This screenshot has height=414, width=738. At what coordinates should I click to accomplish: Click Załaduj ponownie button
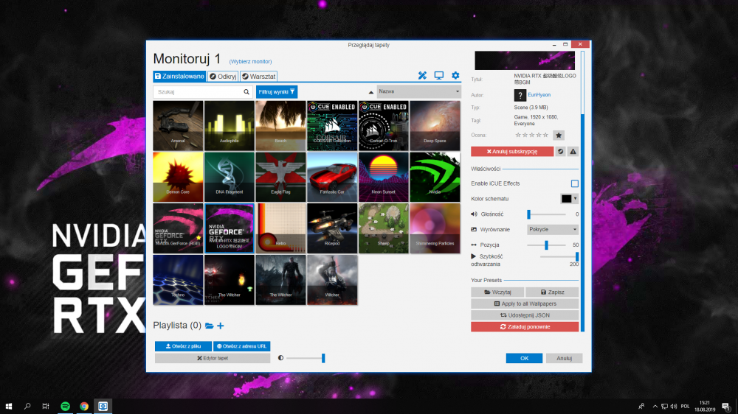525,326
